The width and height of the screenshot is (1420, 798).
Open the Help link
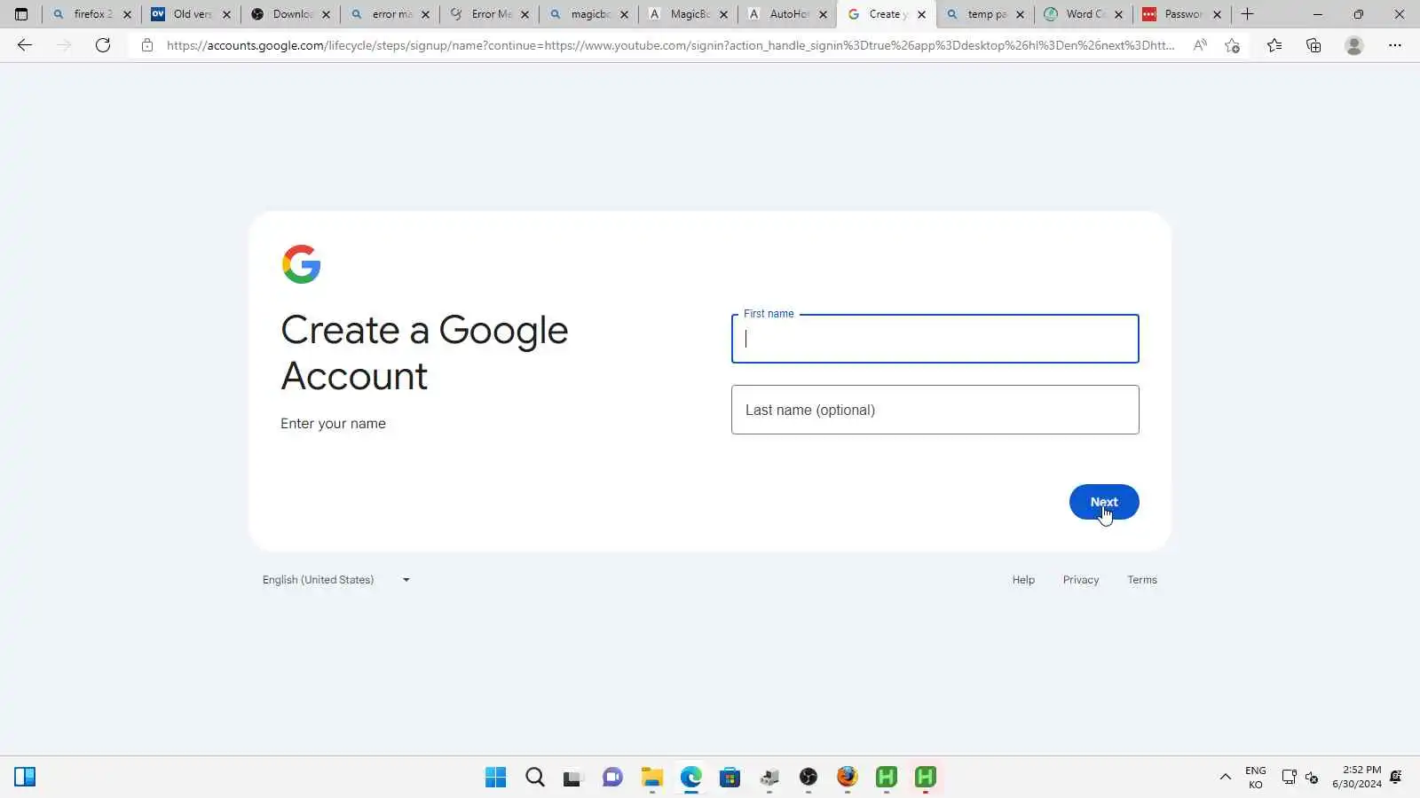coord(1023,580)
